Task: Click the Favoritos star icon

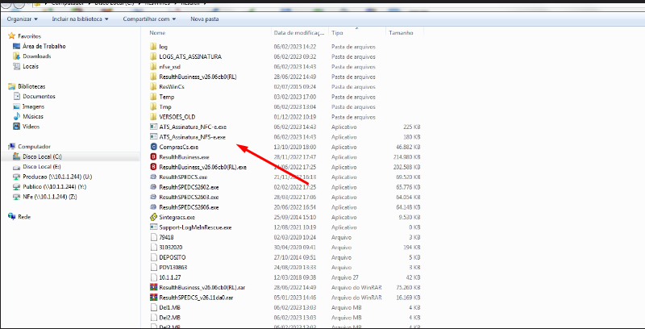Action: 11,36
